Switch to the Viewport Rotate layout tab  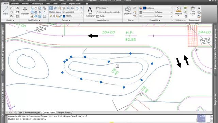click(x=64, y=112)
